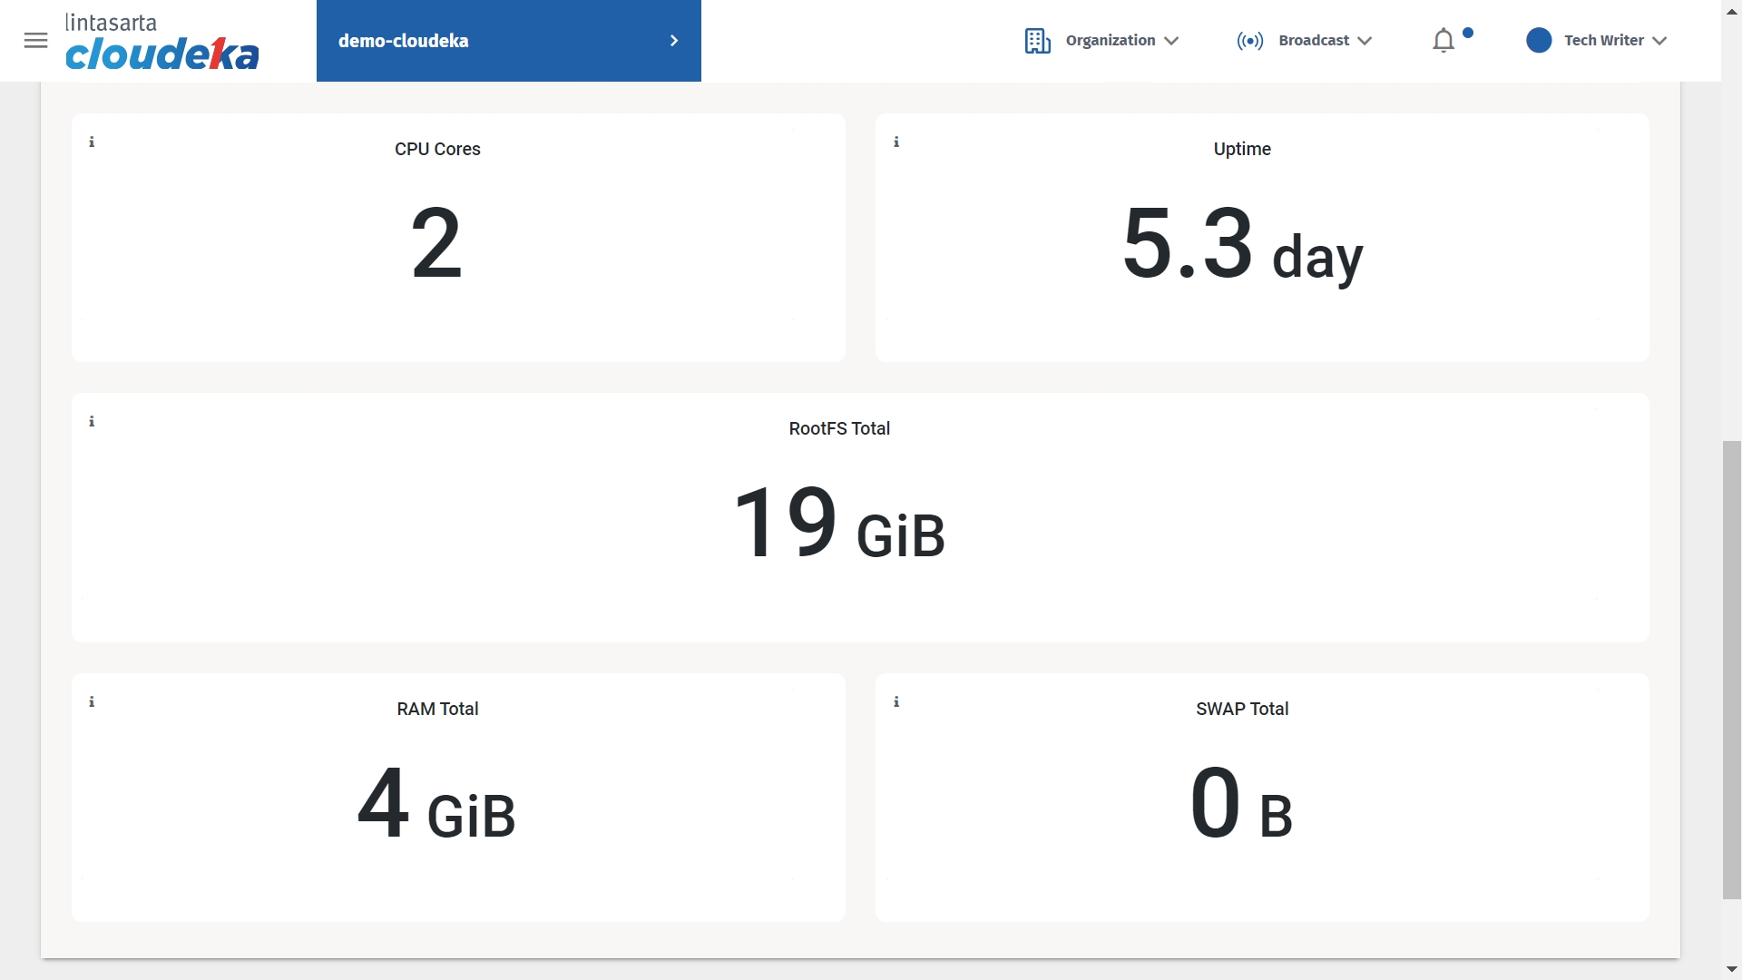Click the Uptime panel title

coord(1242,149)
